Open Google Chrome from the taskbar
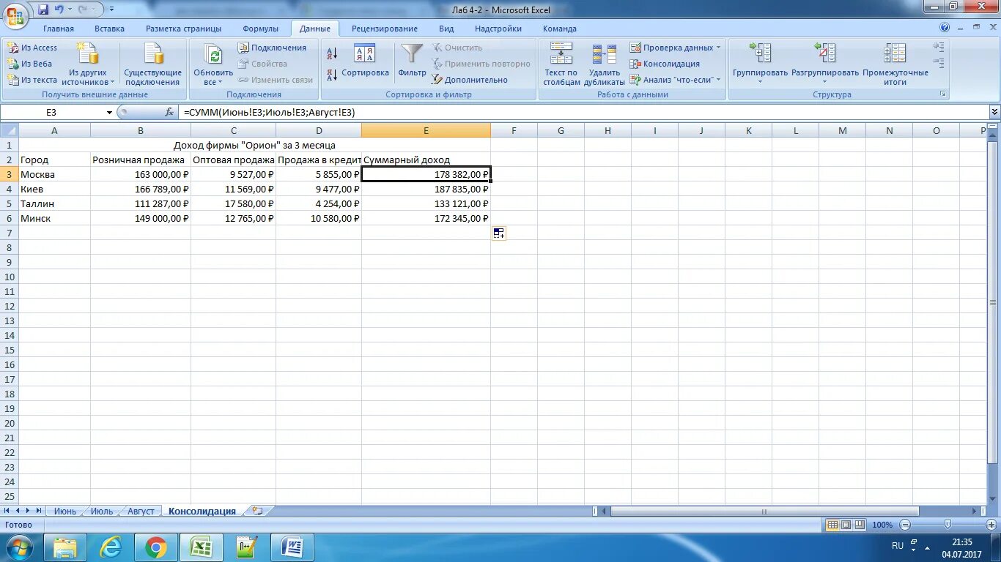This screenshot has width=1001, height=562. [x=155, y=547]
